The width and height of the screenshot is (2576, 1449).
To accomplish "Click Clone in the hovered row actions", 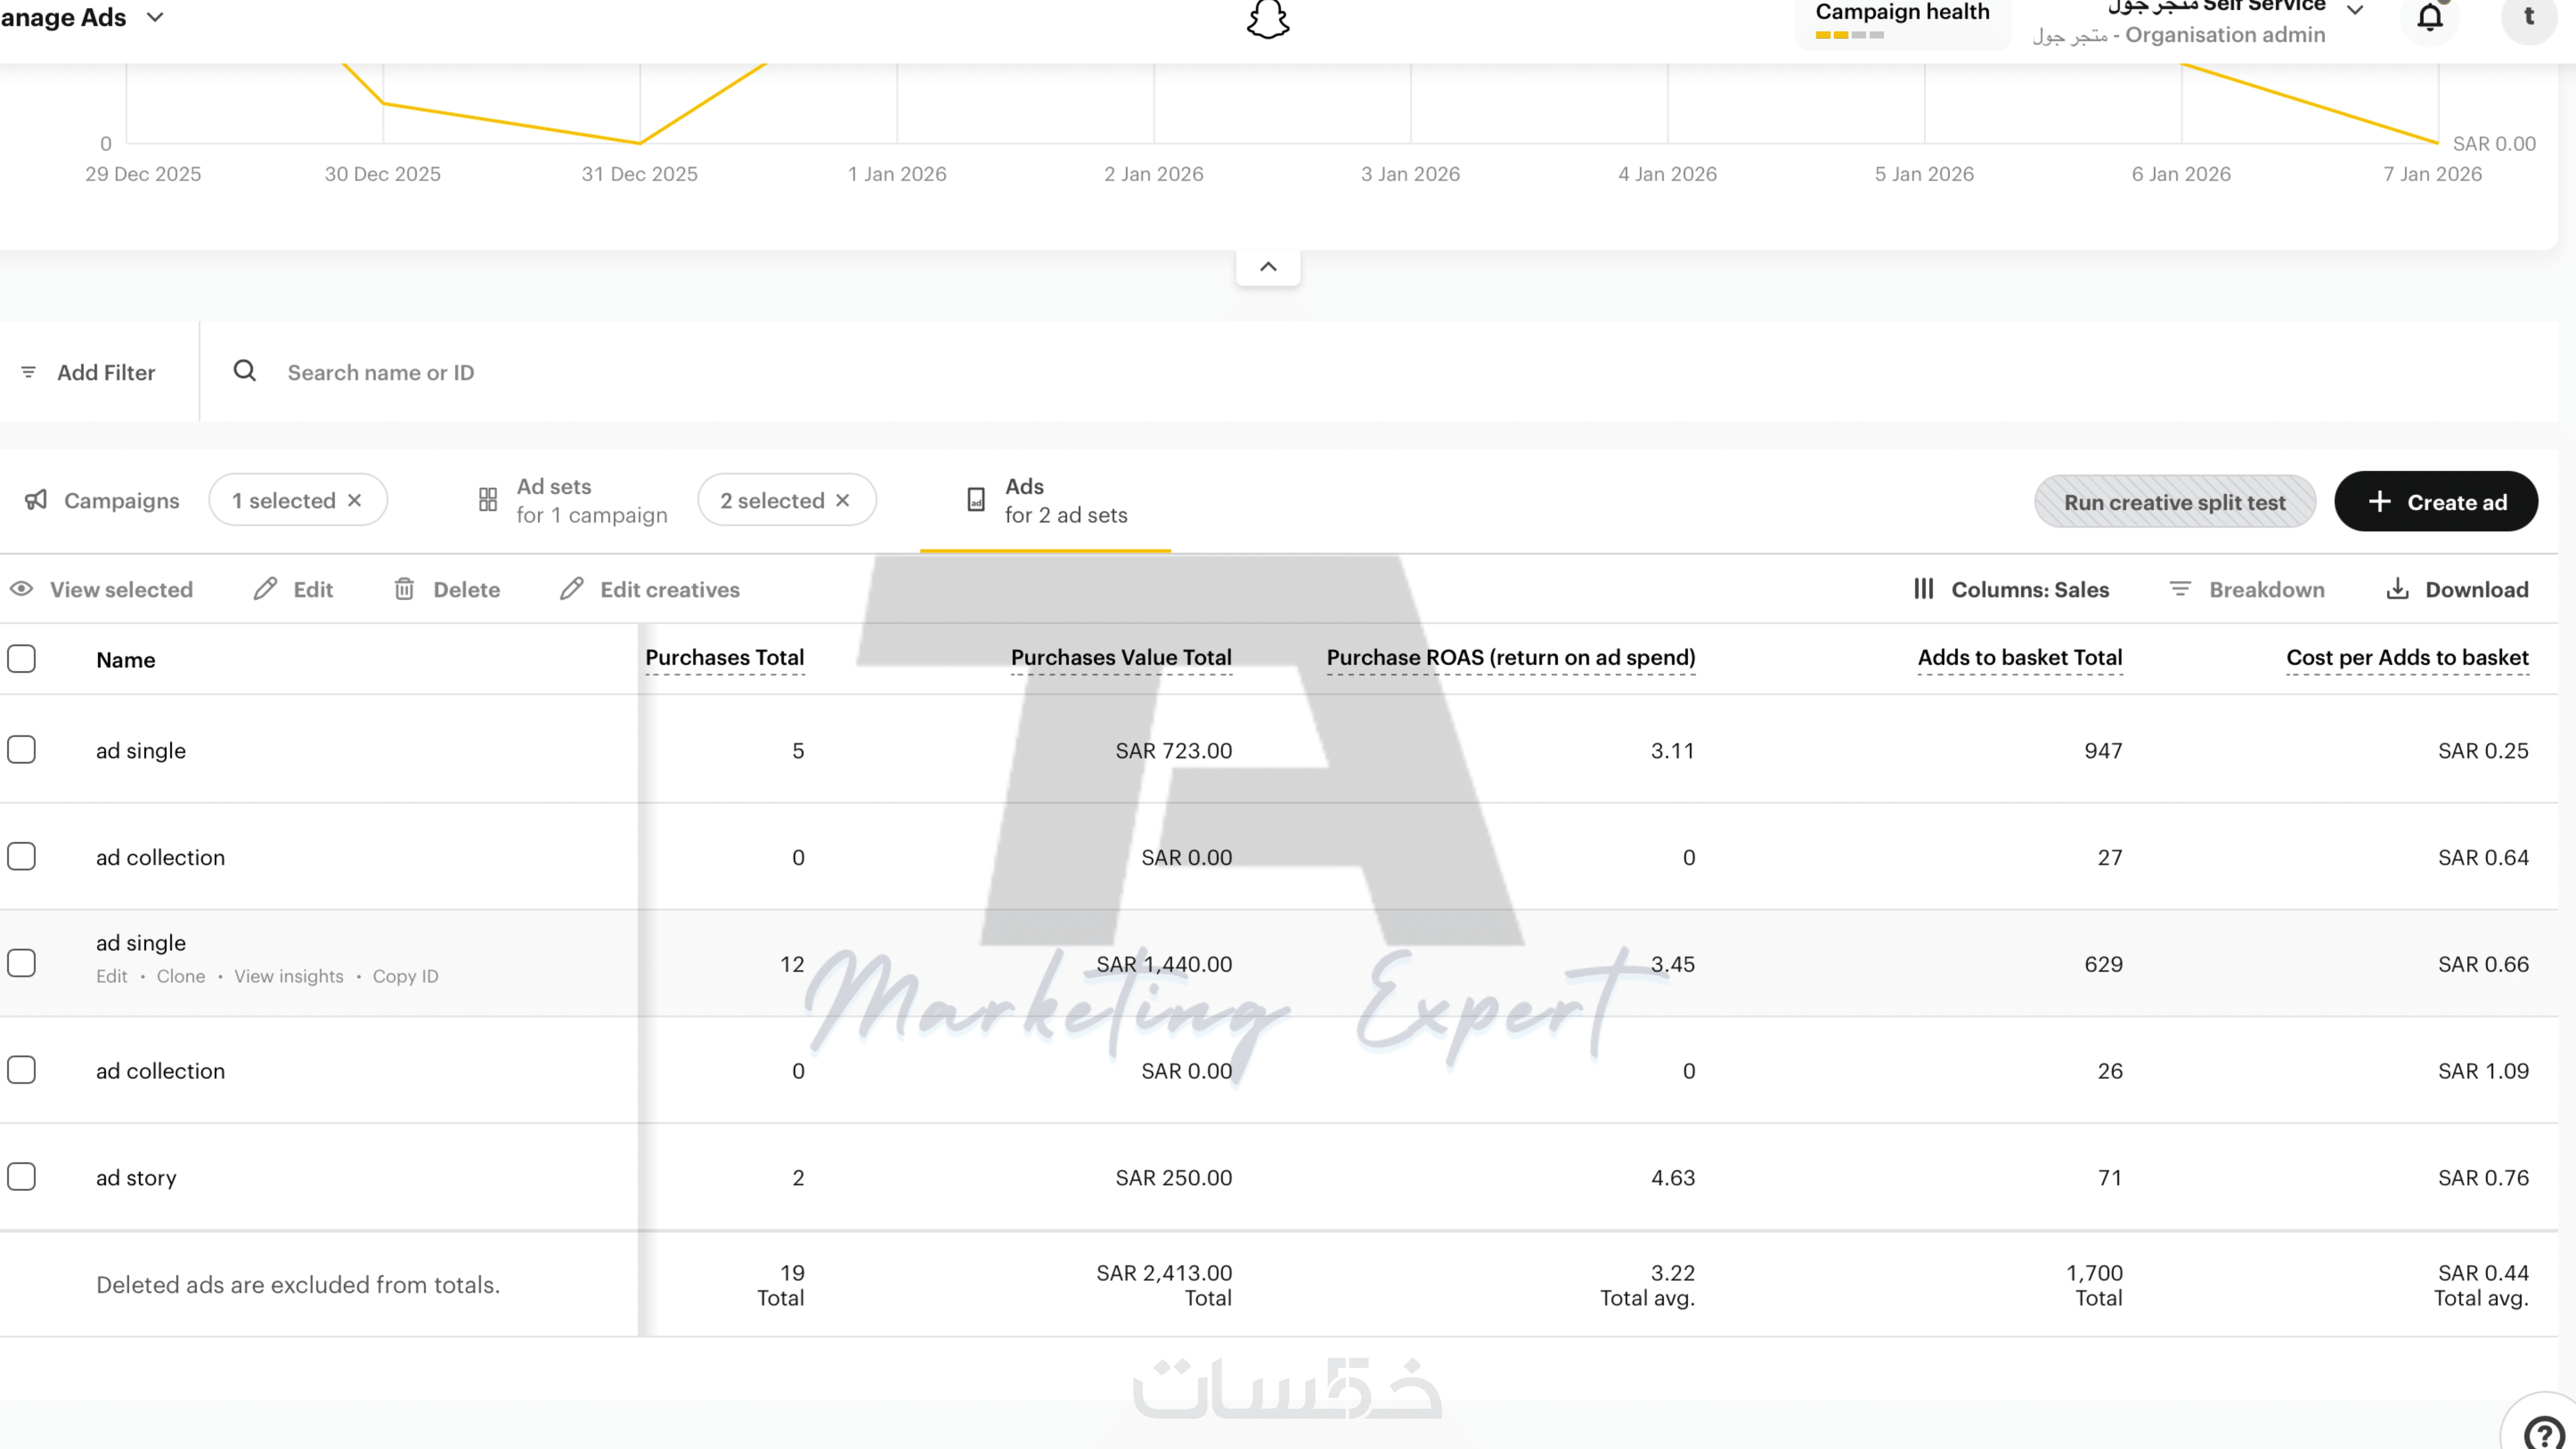I will [181, 976].
